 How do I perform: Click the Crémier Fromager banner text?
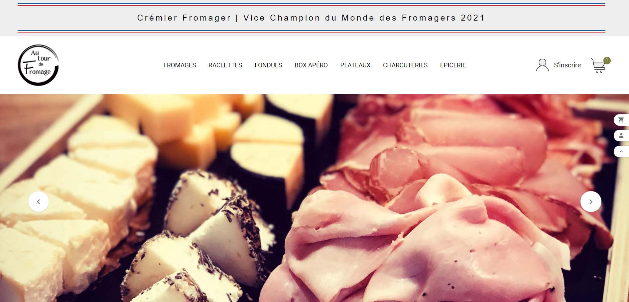(311, 18)
